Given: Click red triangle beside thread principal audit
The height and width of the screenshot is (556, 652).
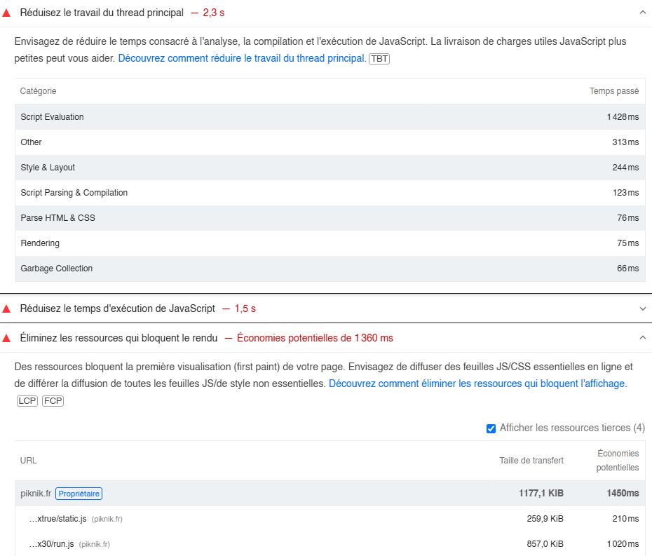Looking at the screenshot, I should 6,13.
